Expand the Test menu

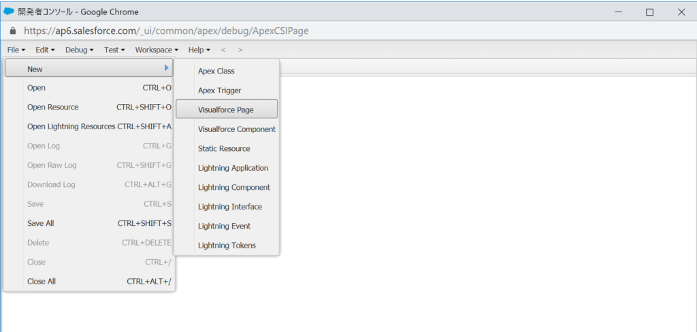click(114, 50)
